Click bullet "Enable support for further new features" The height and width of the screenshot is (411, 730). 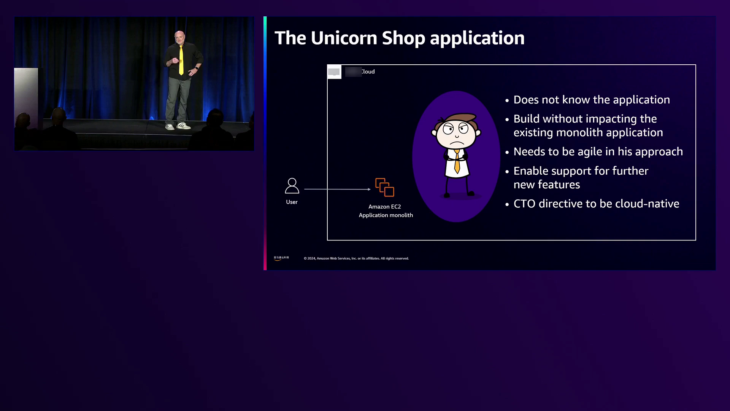click(x=581, y=178)
